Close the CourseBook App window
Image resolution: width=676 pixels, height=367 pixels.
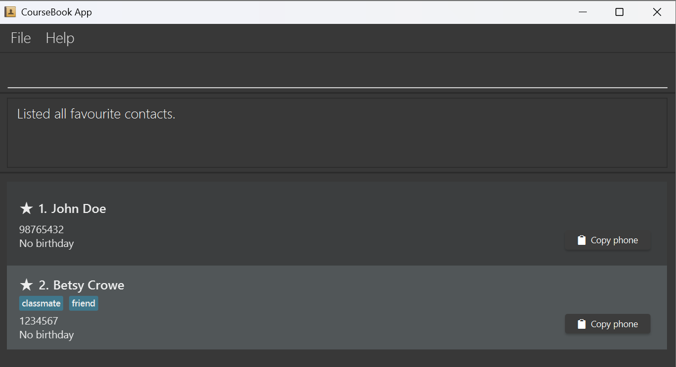pos(657,12)
